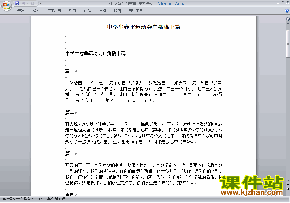Click the Next Page double-down arrow
Image resolution: width=290 pixels, height=203 pixels.
pyautogui.click(x=288, y=193)
